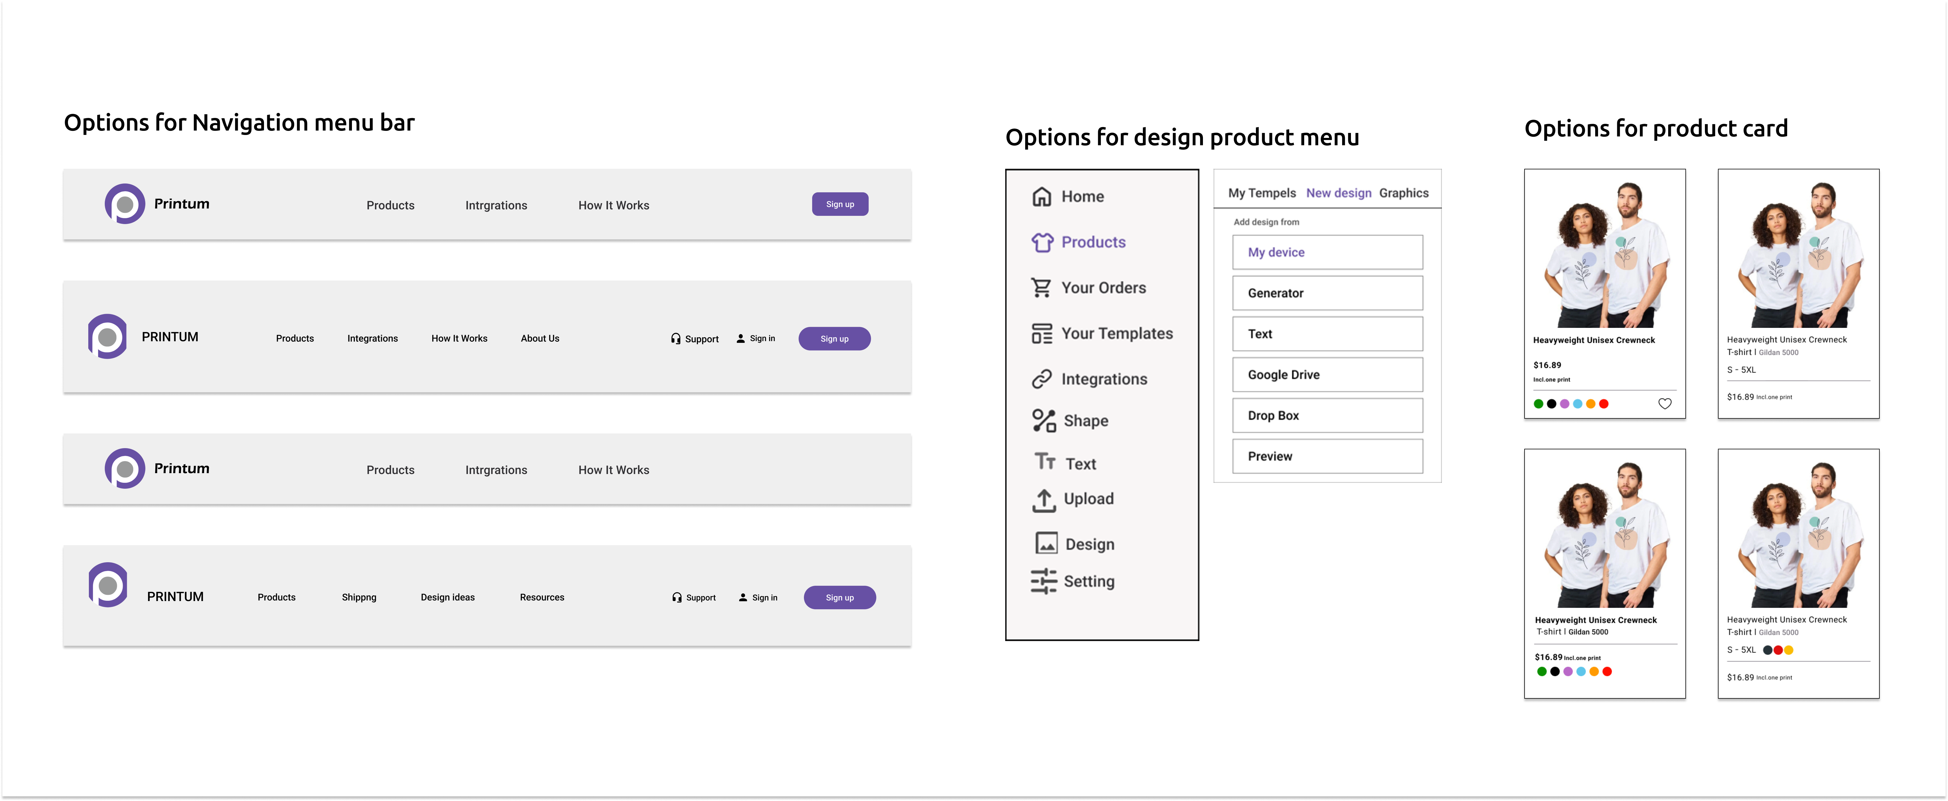Open About Us in the navigation bar
Screen dimensions: 1948x801
tap(540, 338)
